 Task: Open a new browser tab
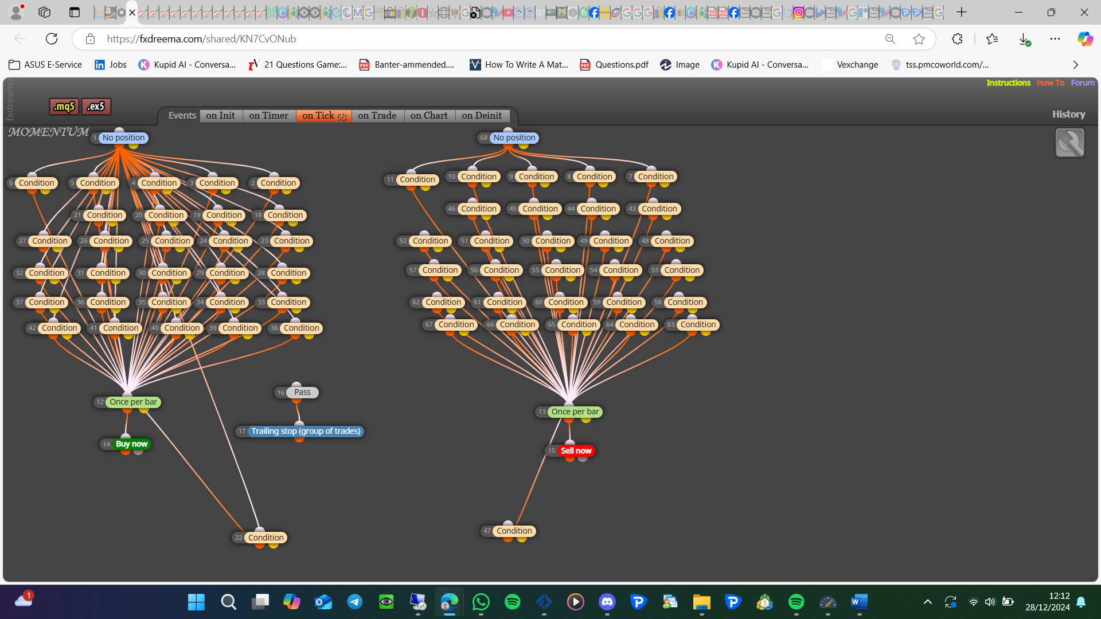coord(962,12)
